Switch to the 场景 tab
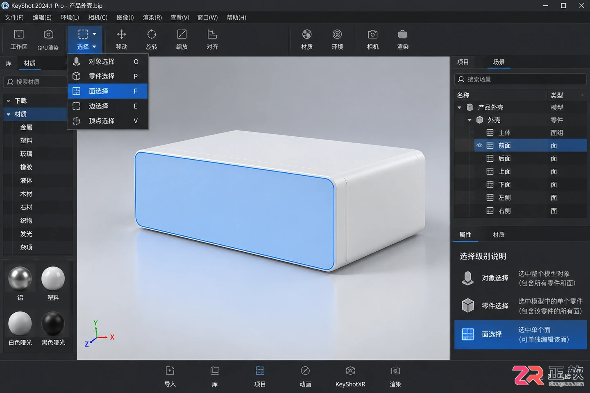The height and width of the screenshot is (393, 590). pyautogui.click(x=499, y=62)
